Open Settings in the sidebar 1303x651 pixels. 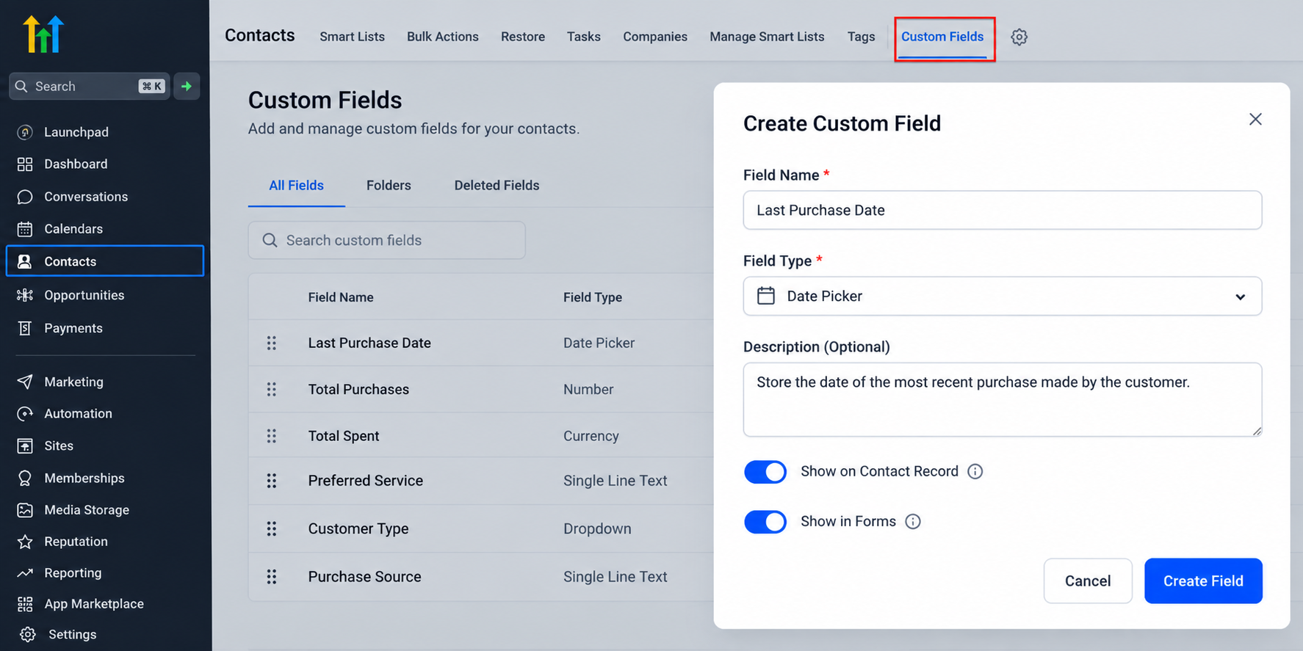click(x=72, y=634)
